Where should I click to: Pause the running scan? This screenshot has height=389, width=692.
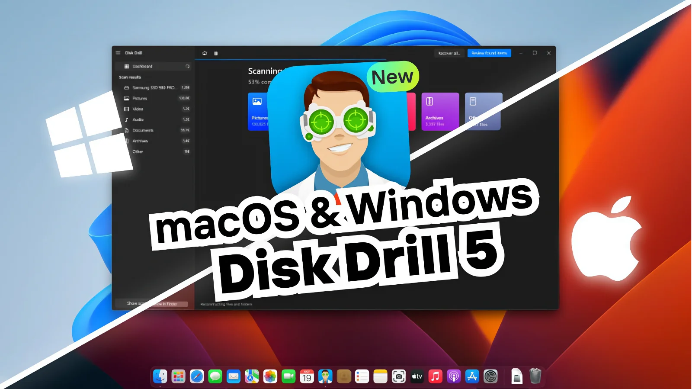coord(216,53)
